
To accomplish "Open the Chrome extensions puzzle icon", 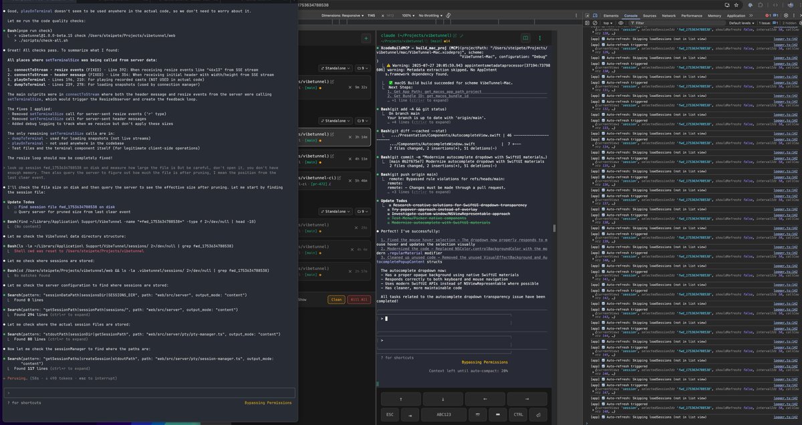I will pos(761,5).
